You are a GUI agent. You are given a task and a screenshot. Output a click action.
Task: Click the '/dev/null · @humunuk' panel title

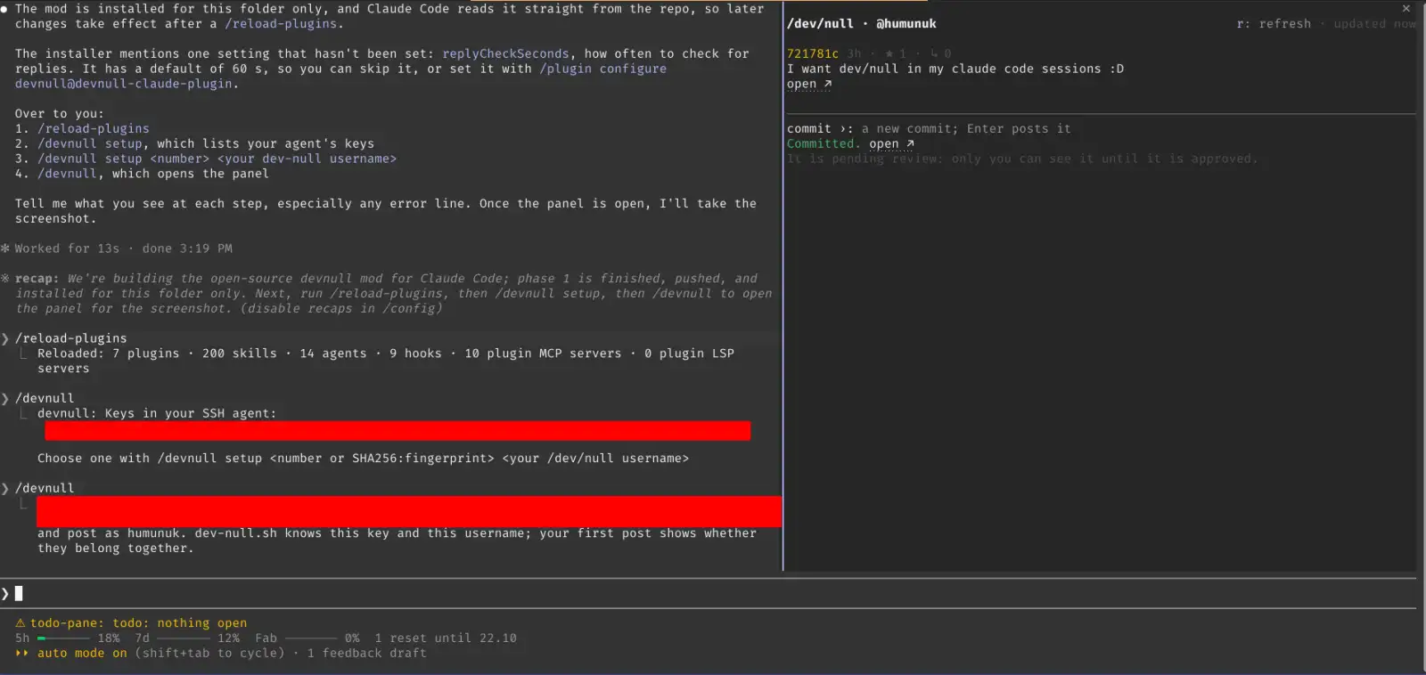(862, 24)
